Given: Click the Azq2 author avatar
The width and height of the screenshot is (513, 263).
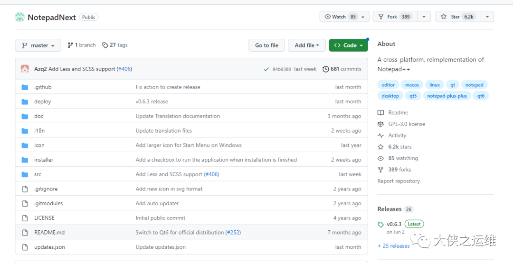Looking at the screenshot, I should point(25,69).
